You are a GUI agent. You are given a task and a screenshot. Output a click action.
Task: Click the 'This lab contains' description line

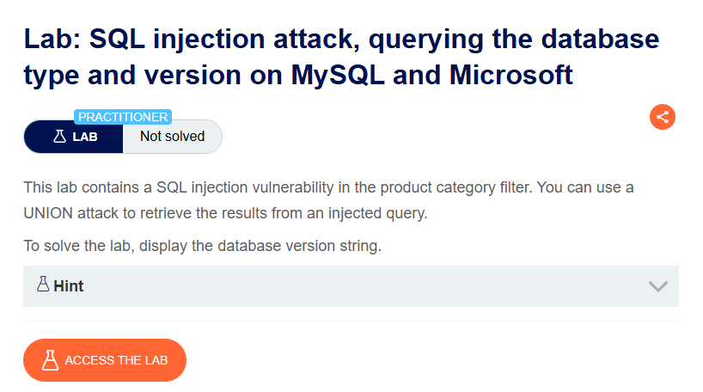coord(328,187)
